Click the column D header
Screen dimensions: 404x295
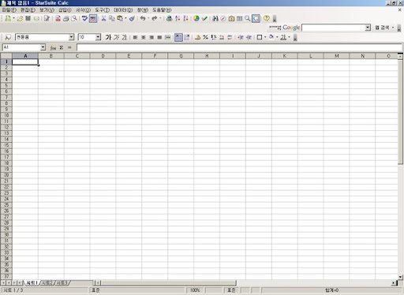coord(103,56)
